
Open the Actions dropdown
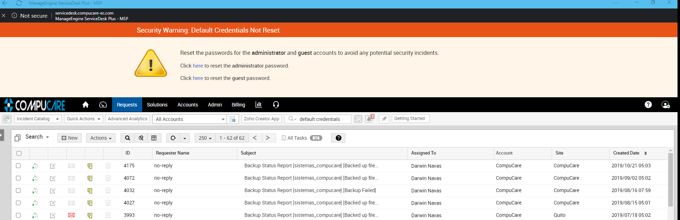[101, 138]
